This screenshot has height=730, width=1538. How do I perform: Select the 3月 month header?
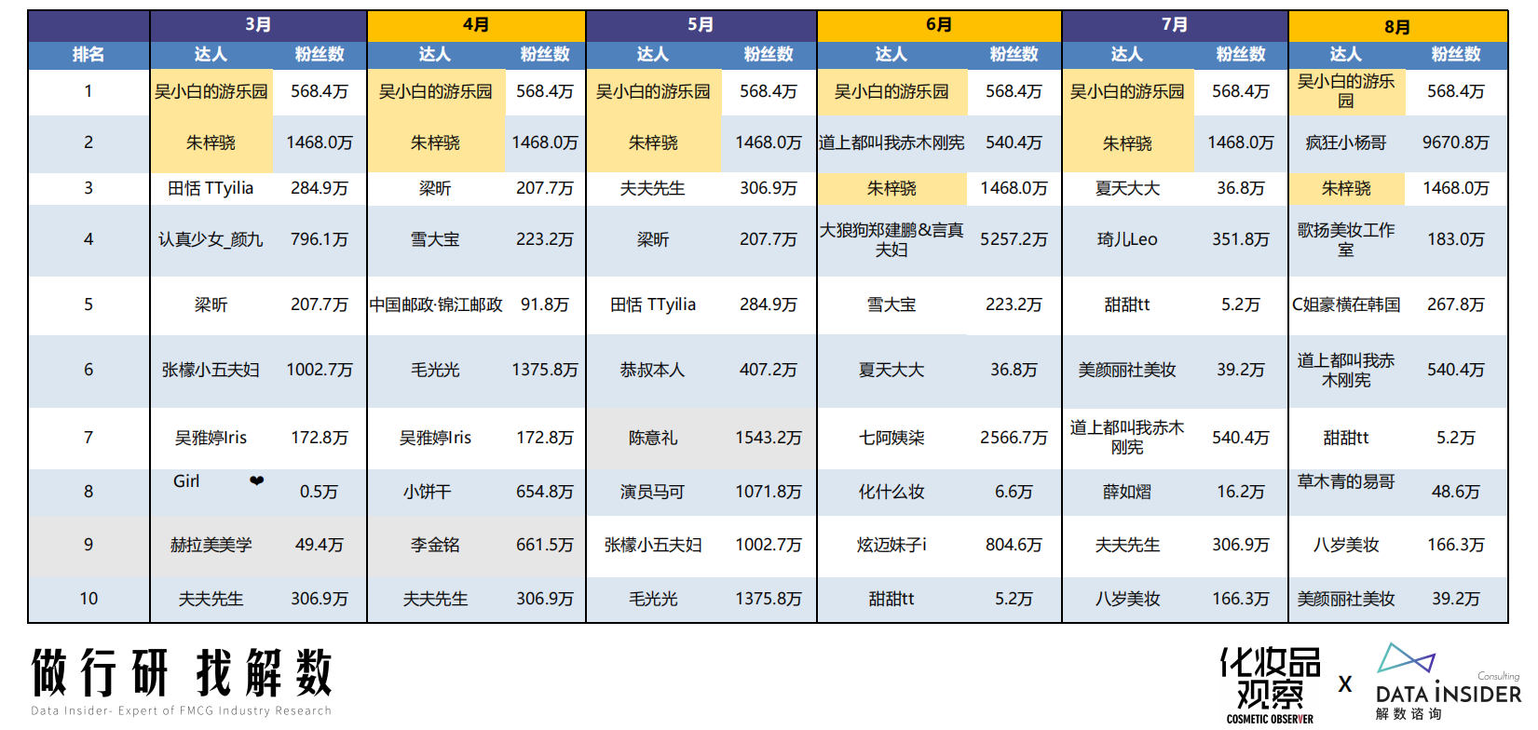pos(258,25)
